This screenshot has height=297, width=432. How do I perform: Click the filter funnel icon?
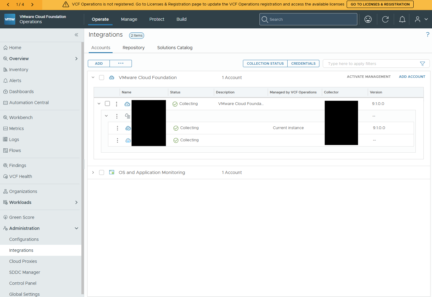423,63
